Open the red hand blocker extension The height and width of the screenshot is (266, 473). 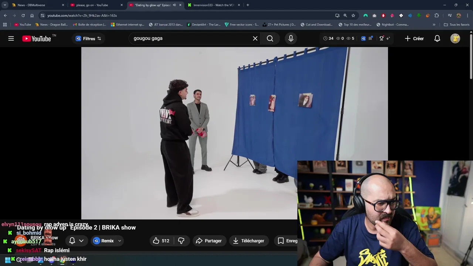point(383,16)
